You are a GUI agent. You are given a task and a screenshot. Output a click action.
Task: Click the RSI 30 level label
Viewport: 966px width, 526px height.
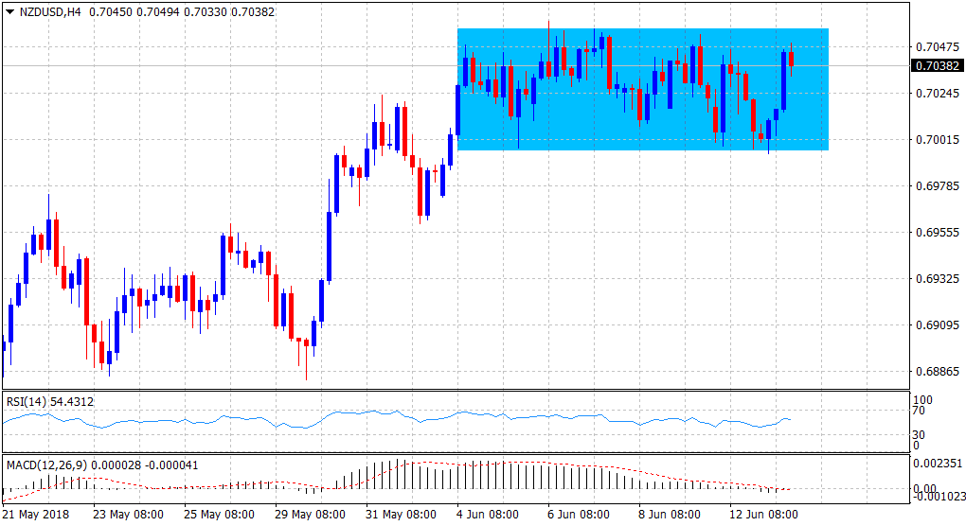(x=917, y=434)
